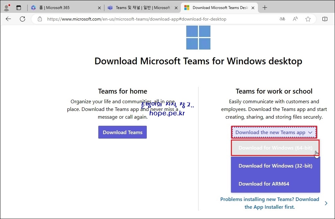Click chevron next to App Installer link
335x219 pixels.
coord(326,203)
